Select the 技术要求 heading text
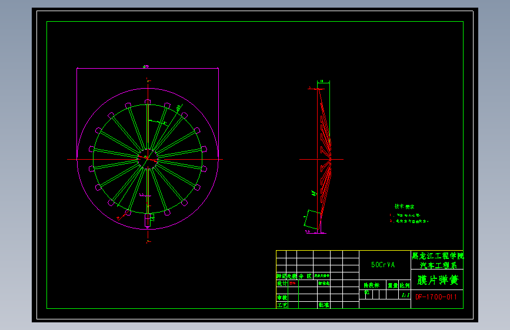The height and width of the screenshot is (330, 510). click(404, 206)
